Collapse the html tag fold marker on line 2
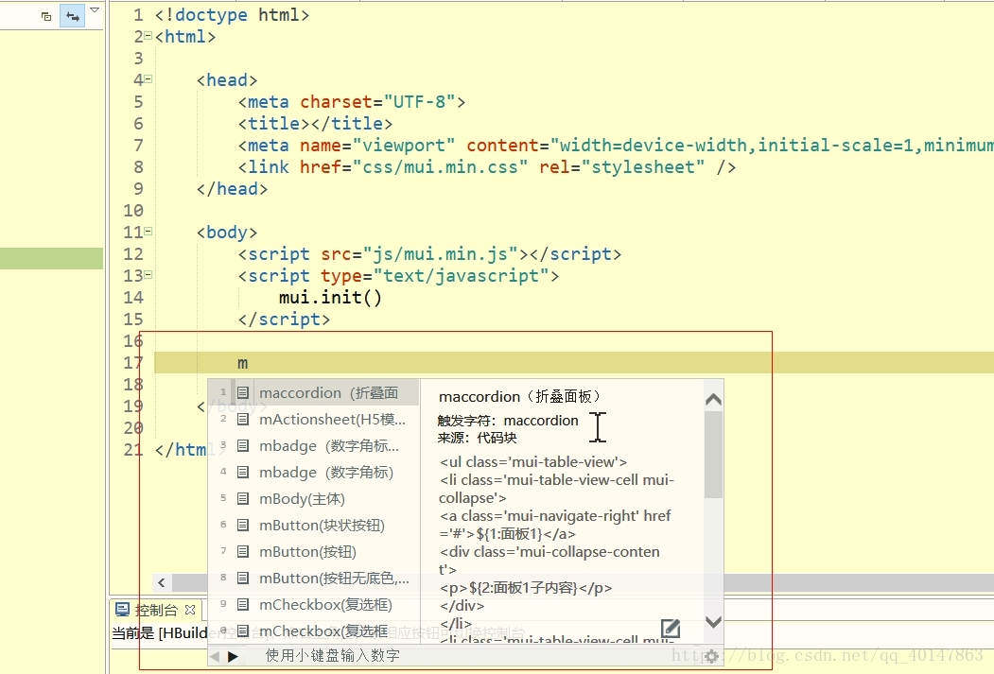This screenshot has height=674, width=994. pos(148,36)
